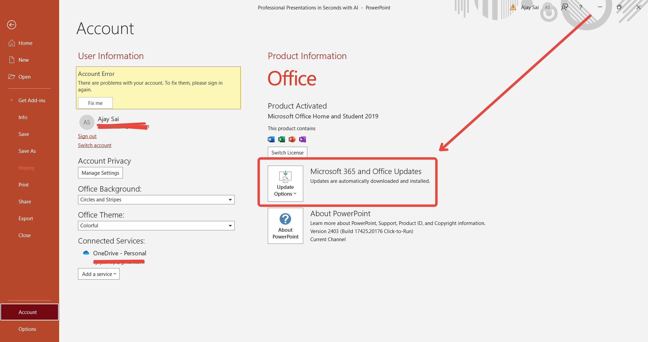Image resolution: width=648 pixels, height=342 pixels.
Task: Choose Save in the sidebar
Action: pos(29,134)
